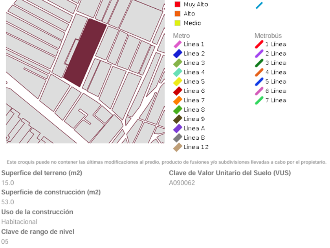Click the Clave de Valor Unitario del Suelo label
The image size is (330, 248).
(230, 173)
